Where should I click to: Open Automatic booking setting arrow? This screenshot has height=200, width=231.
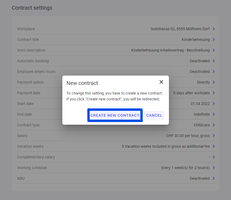214,61
